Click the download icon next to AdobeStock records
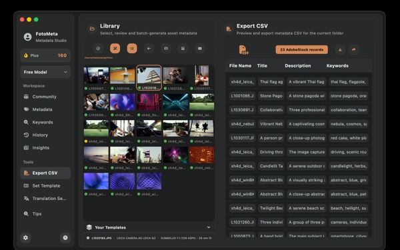 (340, 50)
